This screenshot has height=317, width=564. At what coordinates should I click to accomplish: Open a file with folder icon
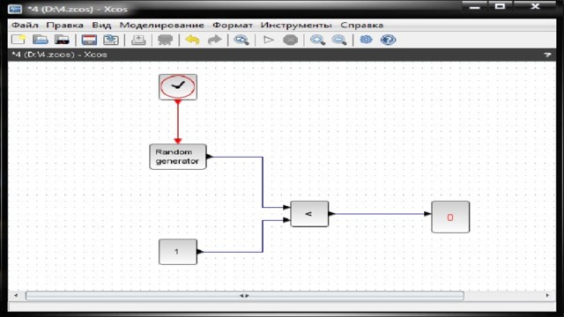(41, 40)
